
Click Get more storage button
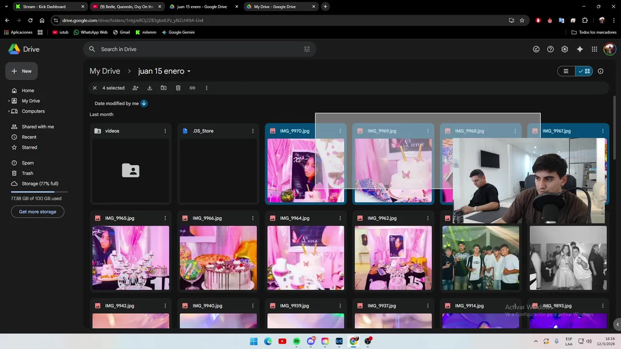click(x=37, y=212)
